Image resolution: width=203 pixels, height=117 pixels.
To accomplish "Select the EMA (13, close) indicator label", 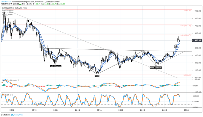I will [8, 13].
